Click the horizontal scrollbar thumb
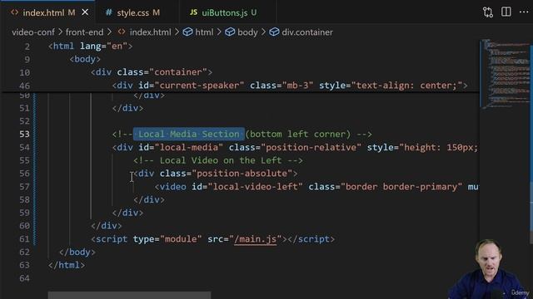This screenshot has height=299, width=533. 129,295
